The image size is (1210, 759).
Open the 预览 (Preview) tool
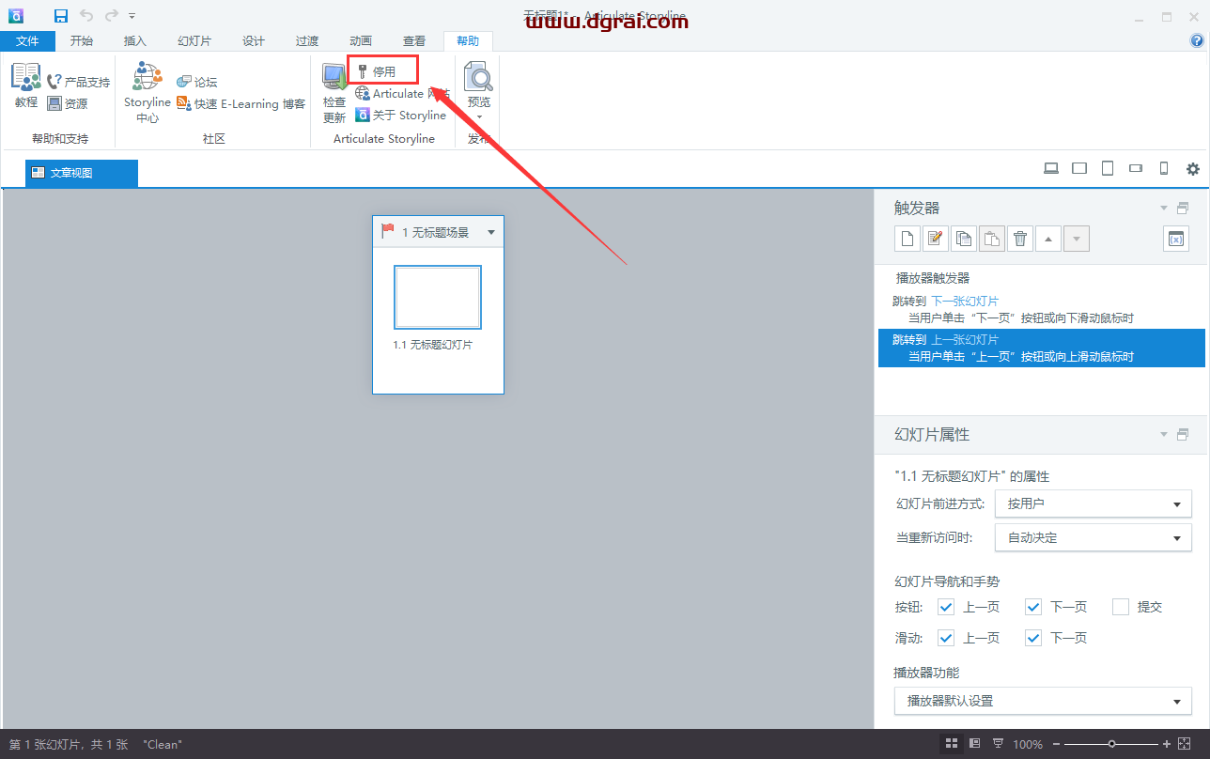(x=478, y=85)
